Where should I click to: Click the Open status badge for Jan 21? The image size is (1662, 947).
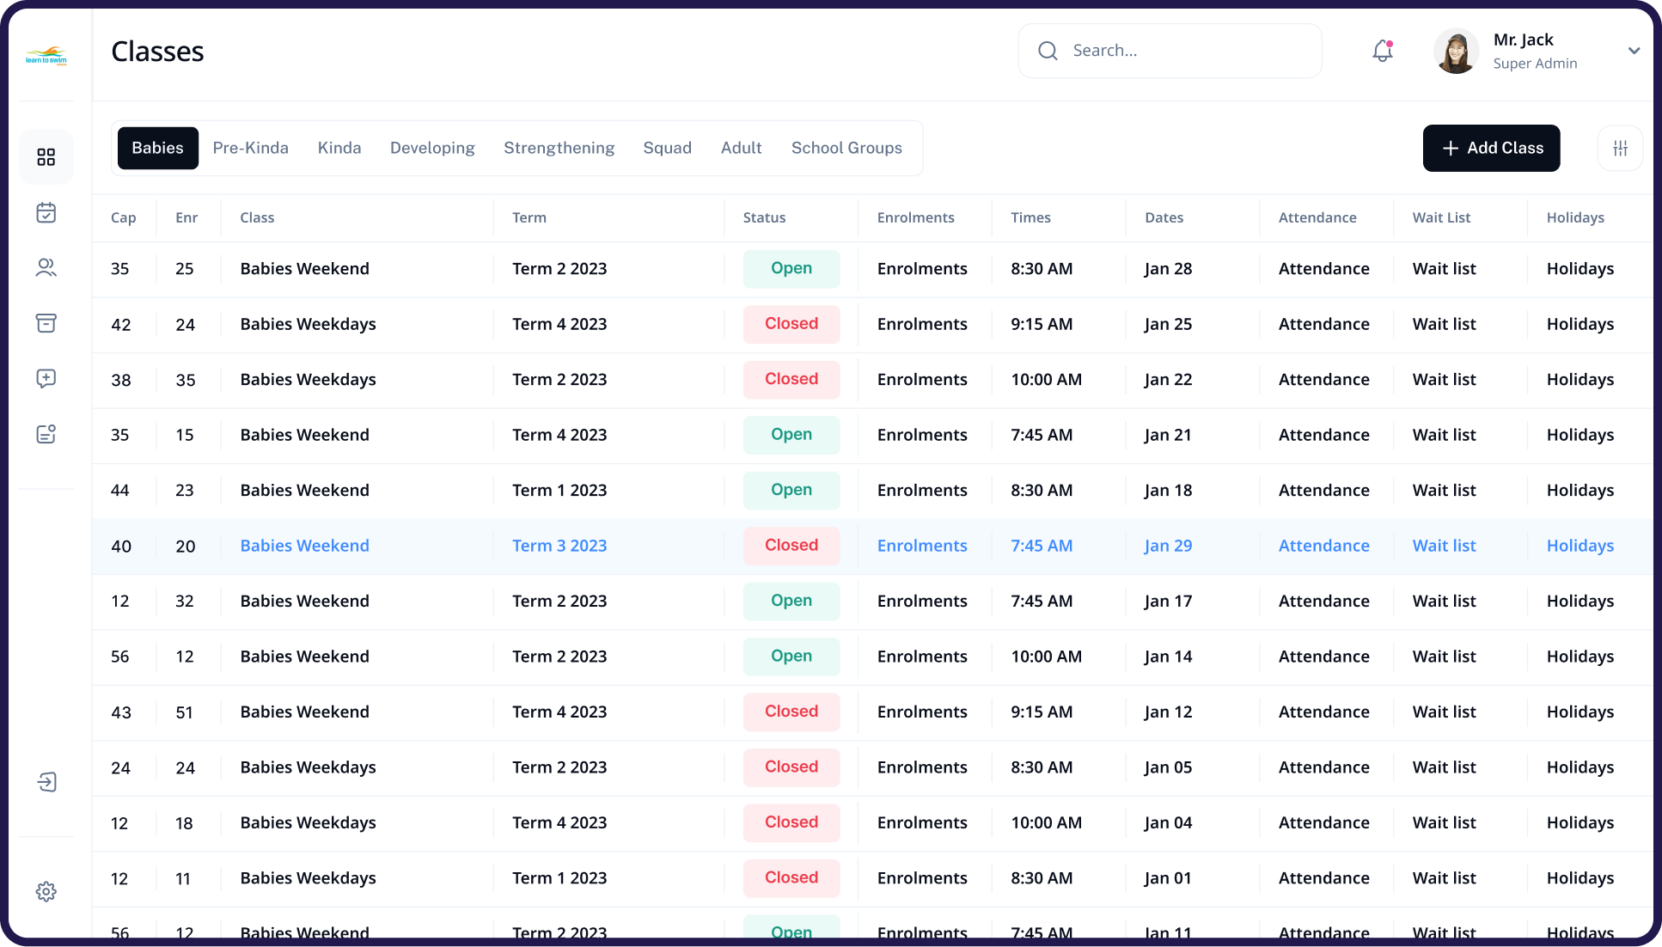pyautogui.click(x=791, y=435)
